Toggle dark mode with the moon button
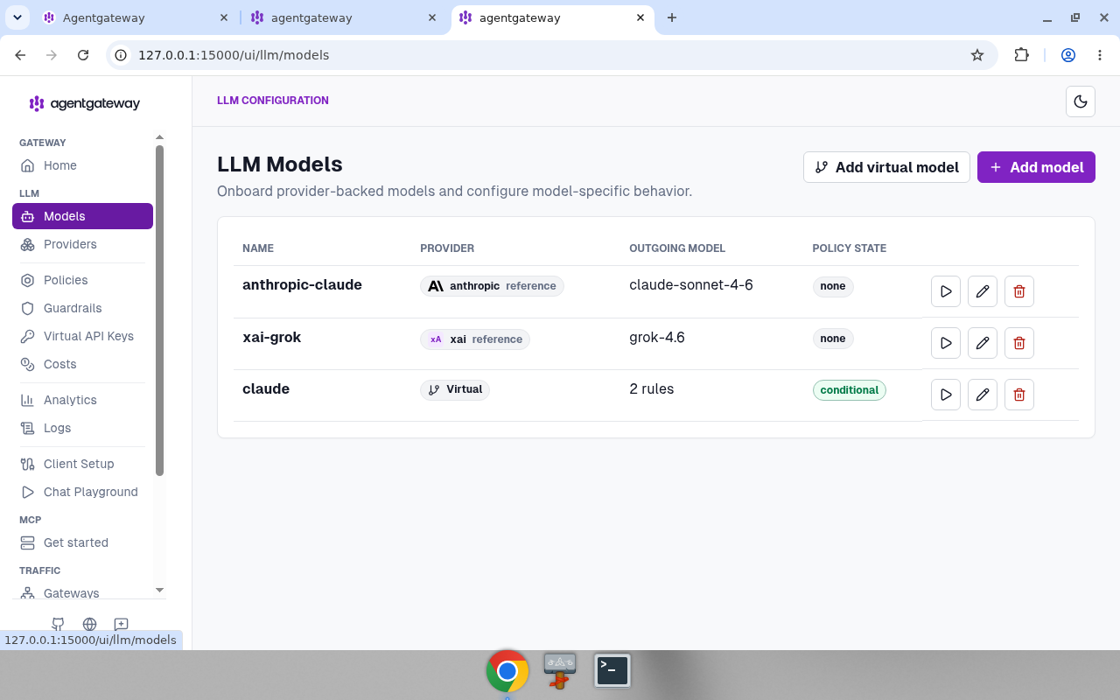The image size is (1120, 700). 1081,101
